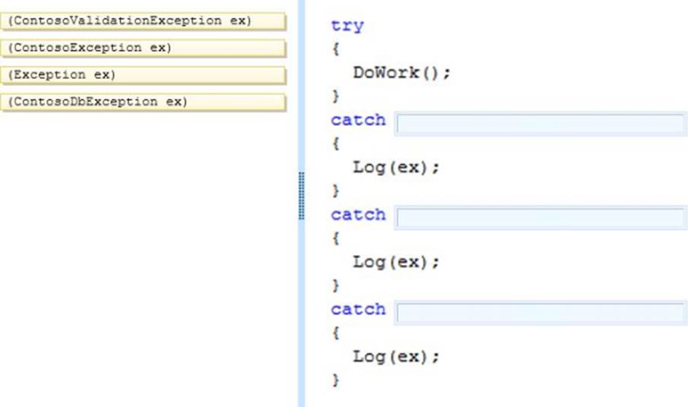Click the empty field beside the second catch
The height and width of the screenshot is (407, 688).
tap(541, 219)
